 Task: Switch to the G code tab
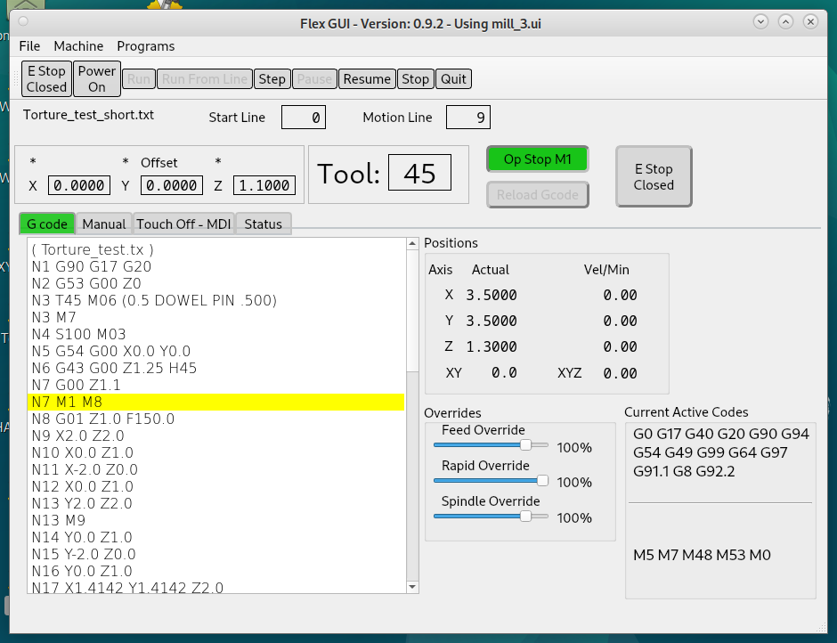47,224
